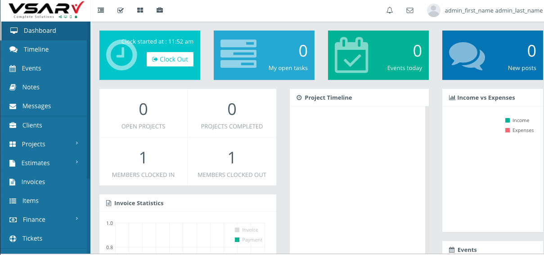Open the messages envelope icon in the header

tap(410, 10)
